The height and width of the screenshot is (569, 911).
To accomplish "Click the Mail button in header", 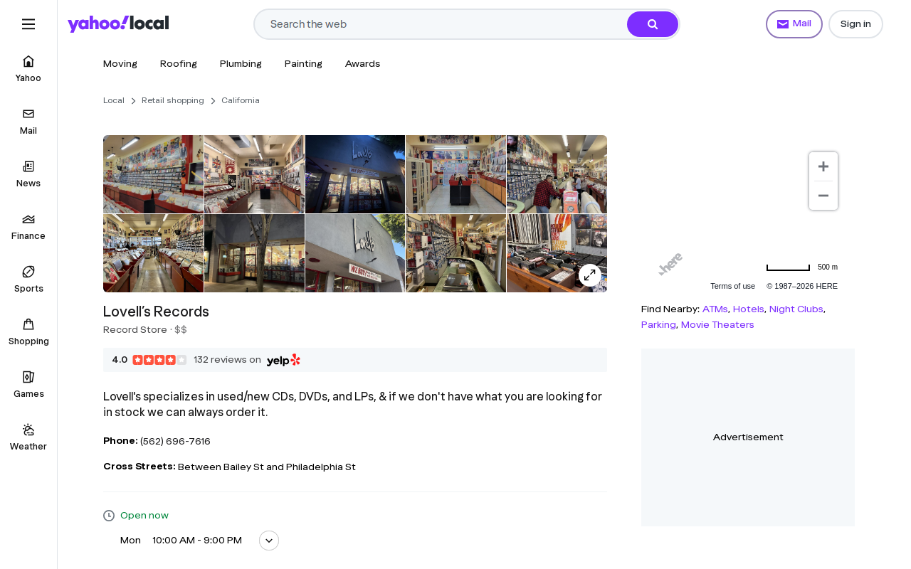I will point(794,24).
